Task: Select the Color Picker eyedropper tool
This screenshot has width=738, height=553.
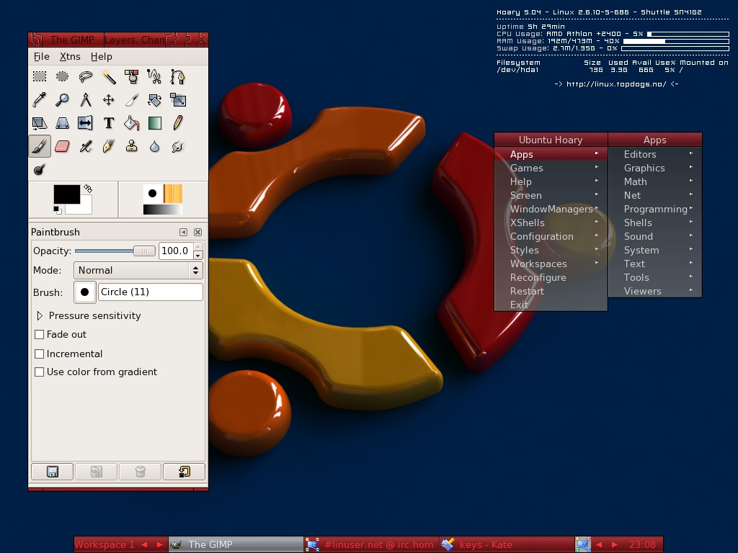Action: point(40,99)
